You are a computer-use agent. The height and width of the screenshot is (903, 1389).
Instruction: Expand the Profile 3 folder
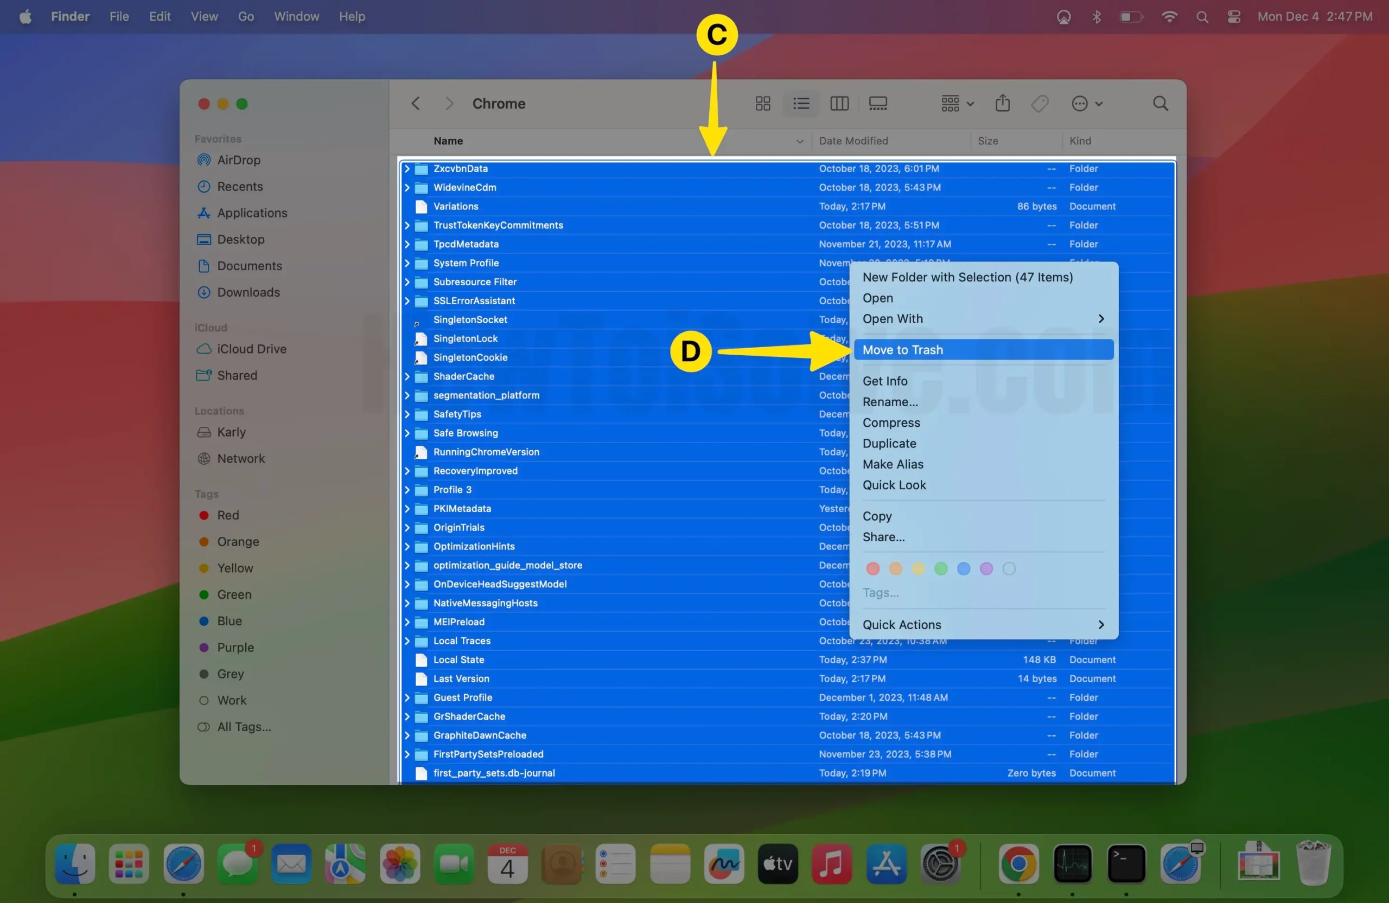click(x=407, y=490)
